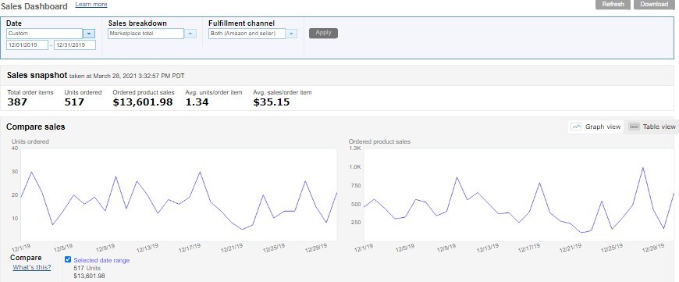This screenshot has height=282, width=679.
Task: Click the Table view grid icon
Action: 634,127
